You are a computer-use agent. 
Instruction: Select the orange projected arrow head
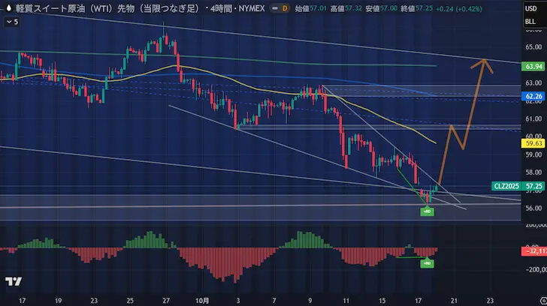point(486,64)
